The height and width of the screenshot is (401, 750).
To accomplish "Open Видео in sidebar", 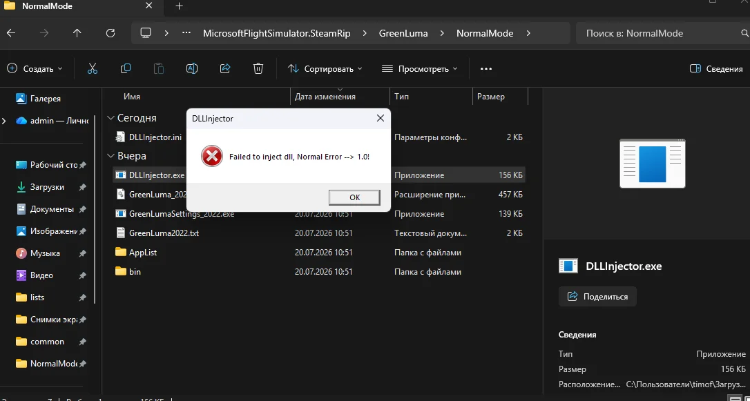I will coord(41,275).
